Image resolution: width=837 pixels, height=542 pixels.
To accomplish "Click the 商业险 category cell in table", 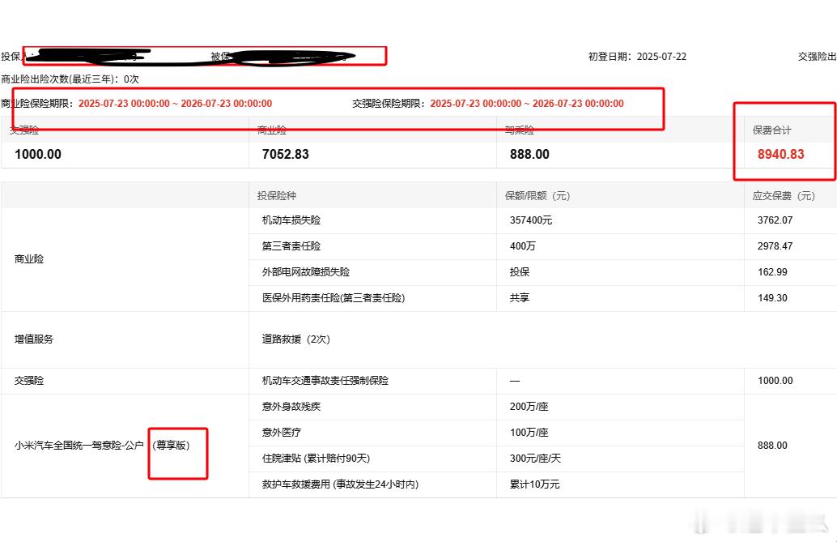I will pyautogui.click(x=29, y=259).
